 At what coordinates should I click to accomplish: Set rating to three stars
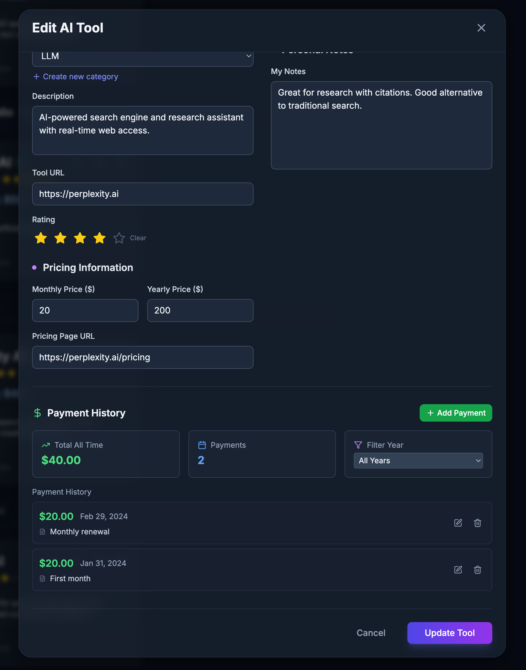click(80, 238)
